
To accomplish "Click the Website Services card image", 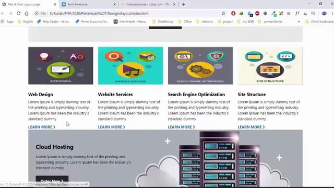I will click(130, 66).
